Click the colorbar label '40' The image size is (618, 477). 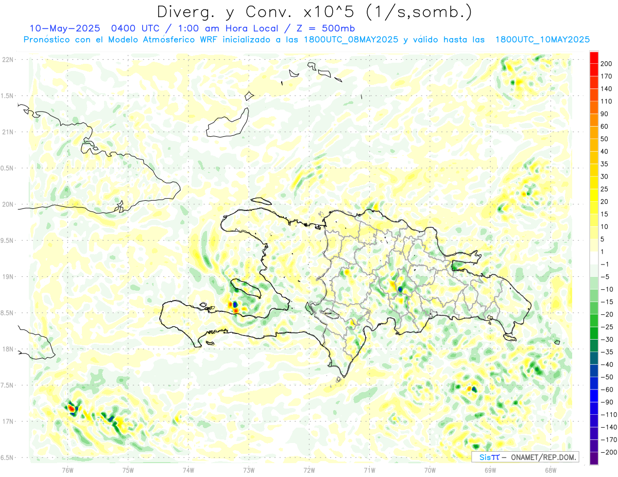[x=605, y=151]
